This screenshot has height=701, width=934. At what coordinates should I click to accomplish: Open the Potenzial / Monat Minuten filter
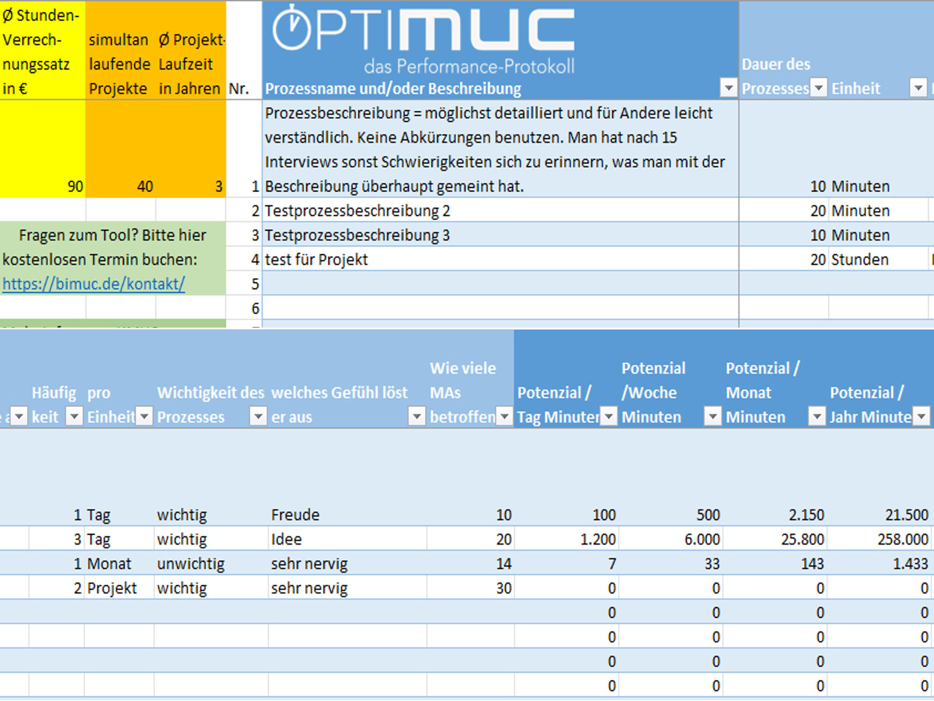tap(817, 416)
